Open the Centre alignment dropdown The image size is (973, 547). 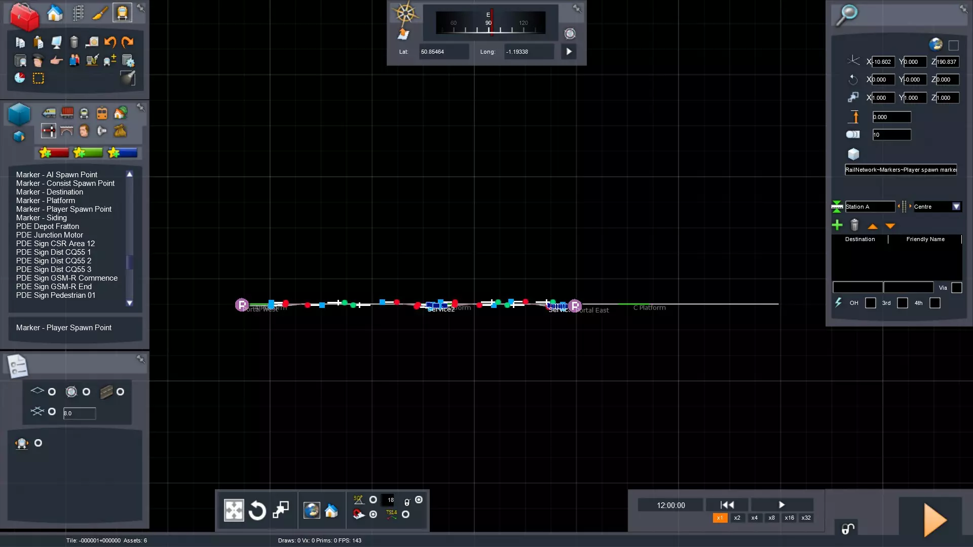coord(956,207)
